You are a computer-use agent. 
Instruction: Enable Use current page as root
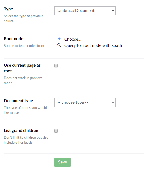[56, 66]
